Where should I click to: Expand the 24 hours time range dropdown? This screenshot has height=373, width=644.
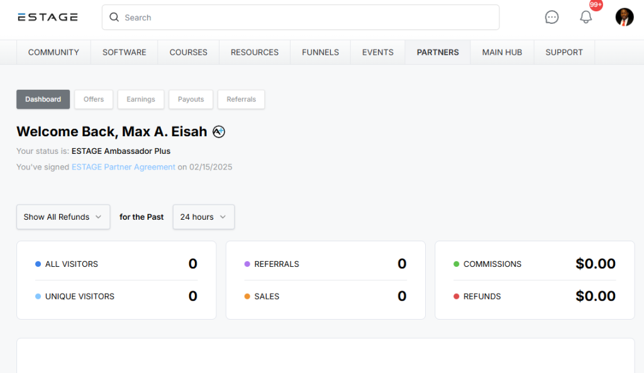coord(204,217)
